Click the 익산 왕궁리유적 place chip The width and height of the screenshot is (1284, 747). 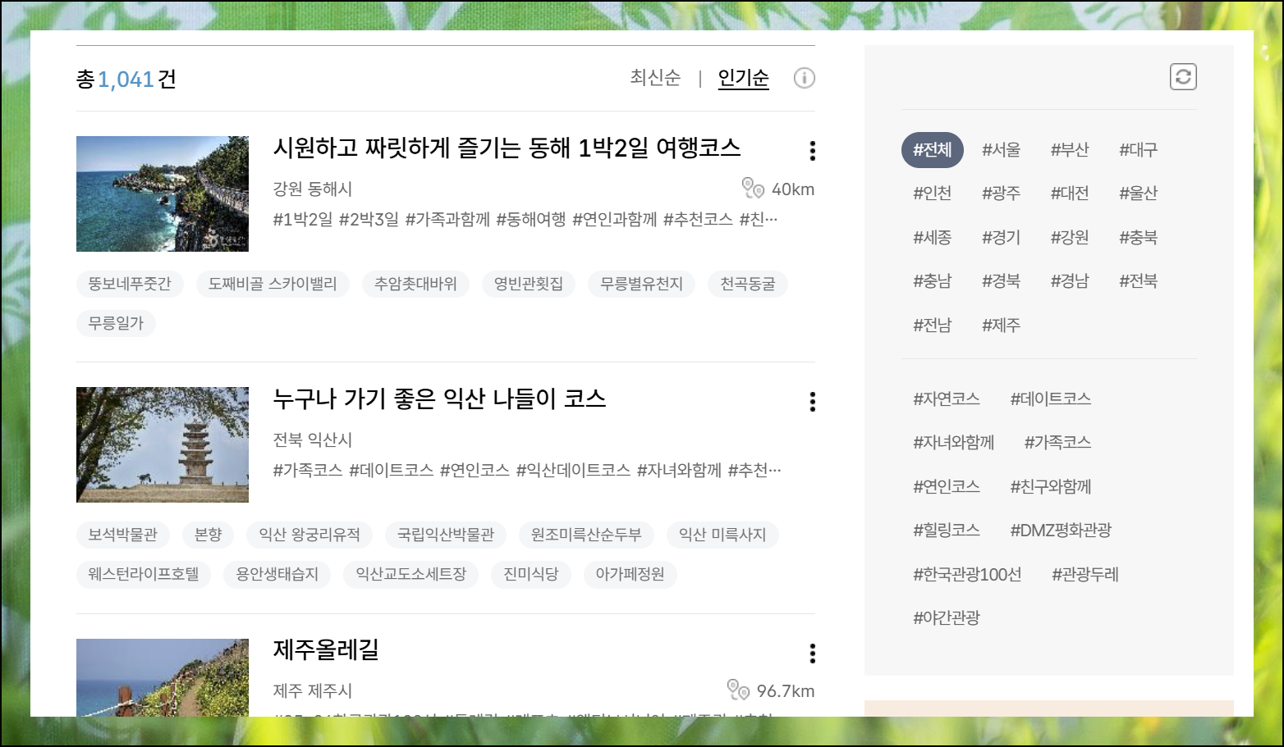(x=310, y=535)
